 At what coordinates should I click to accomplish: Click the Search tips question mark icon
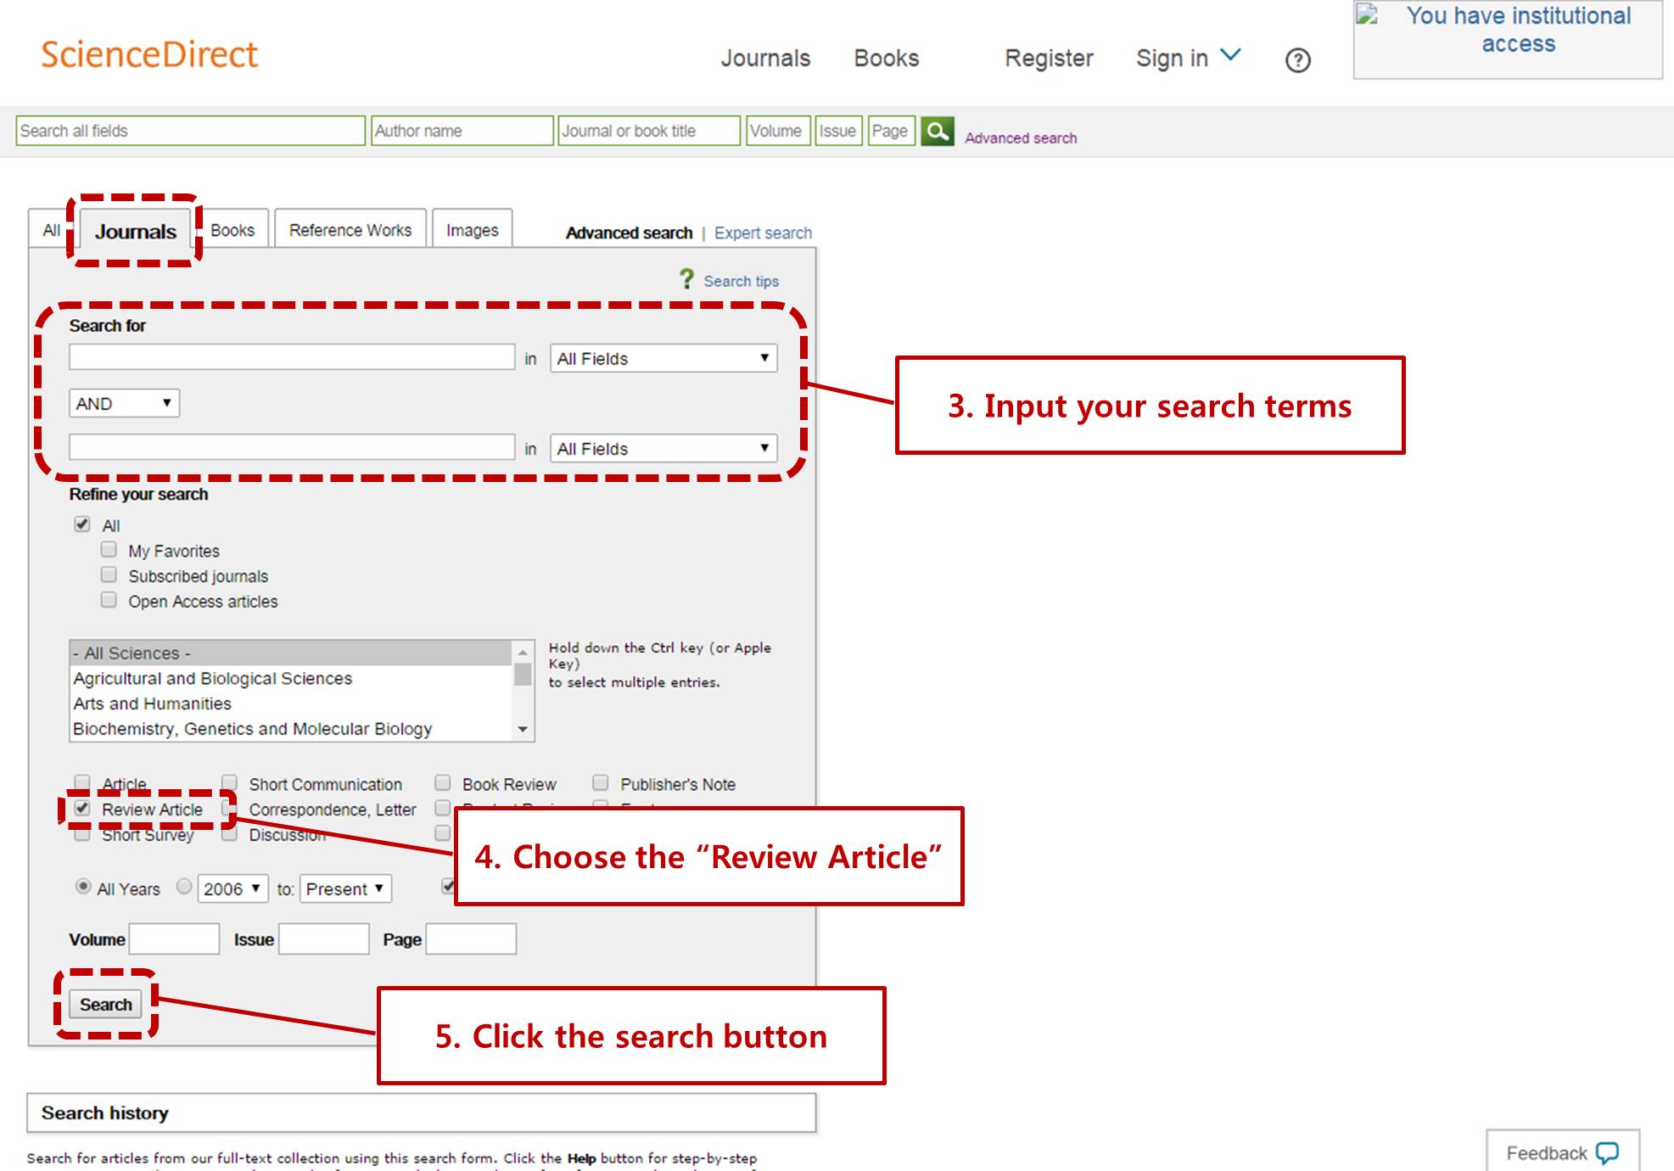coord(686,278)
